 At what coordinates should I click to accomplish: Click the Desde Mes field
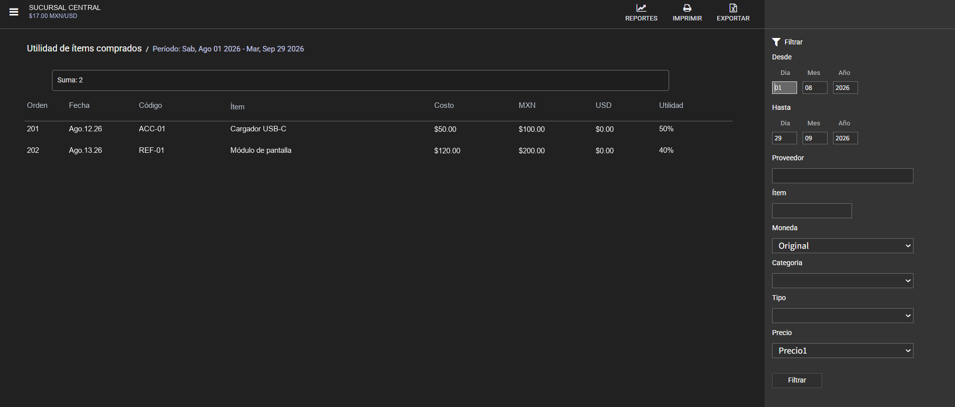(x=815, y=88)
